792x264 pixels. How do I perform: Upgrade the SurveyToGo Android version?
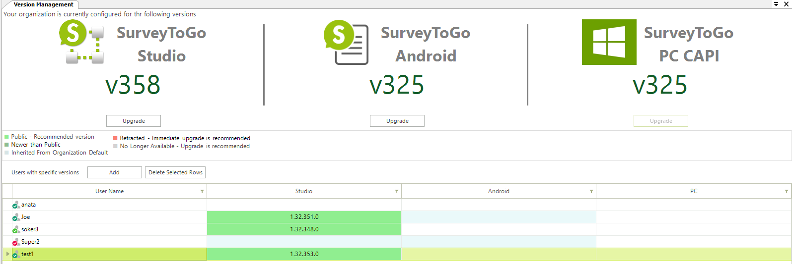(397, 121)
